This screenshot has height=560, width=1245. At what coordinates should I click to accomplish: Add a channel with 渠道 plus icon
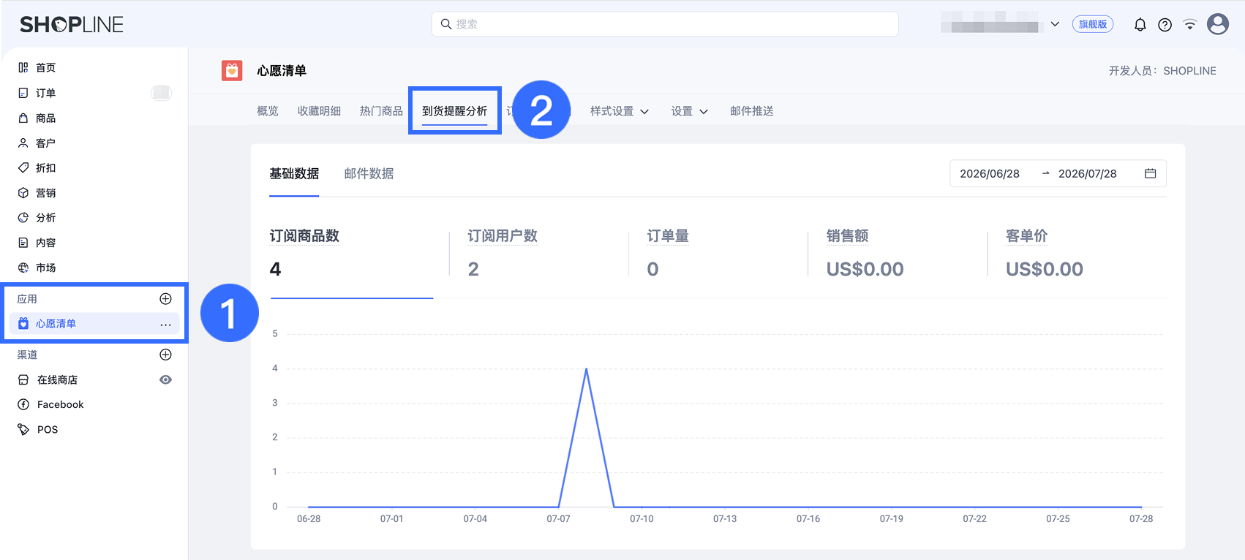click(165, 355)
